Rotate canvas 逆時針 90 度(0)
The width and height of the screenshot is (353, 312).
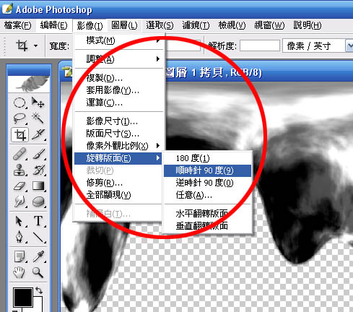coord(207,183)
